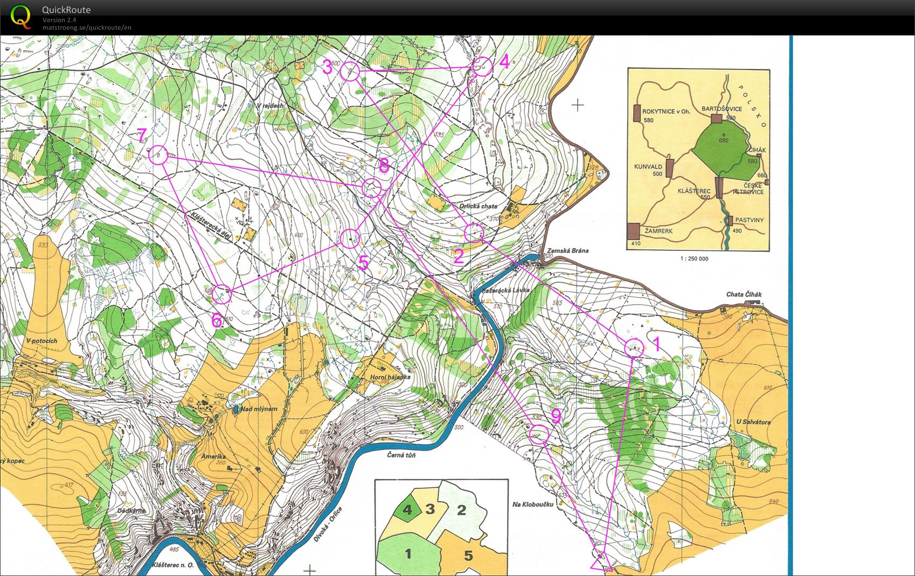Click control circle 9 on the map

[x=538, y=434]
